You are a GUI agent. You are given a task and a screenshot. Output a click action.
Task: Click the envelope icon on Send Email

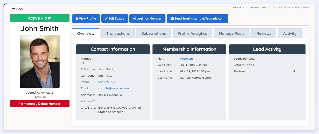pos(172,19)
